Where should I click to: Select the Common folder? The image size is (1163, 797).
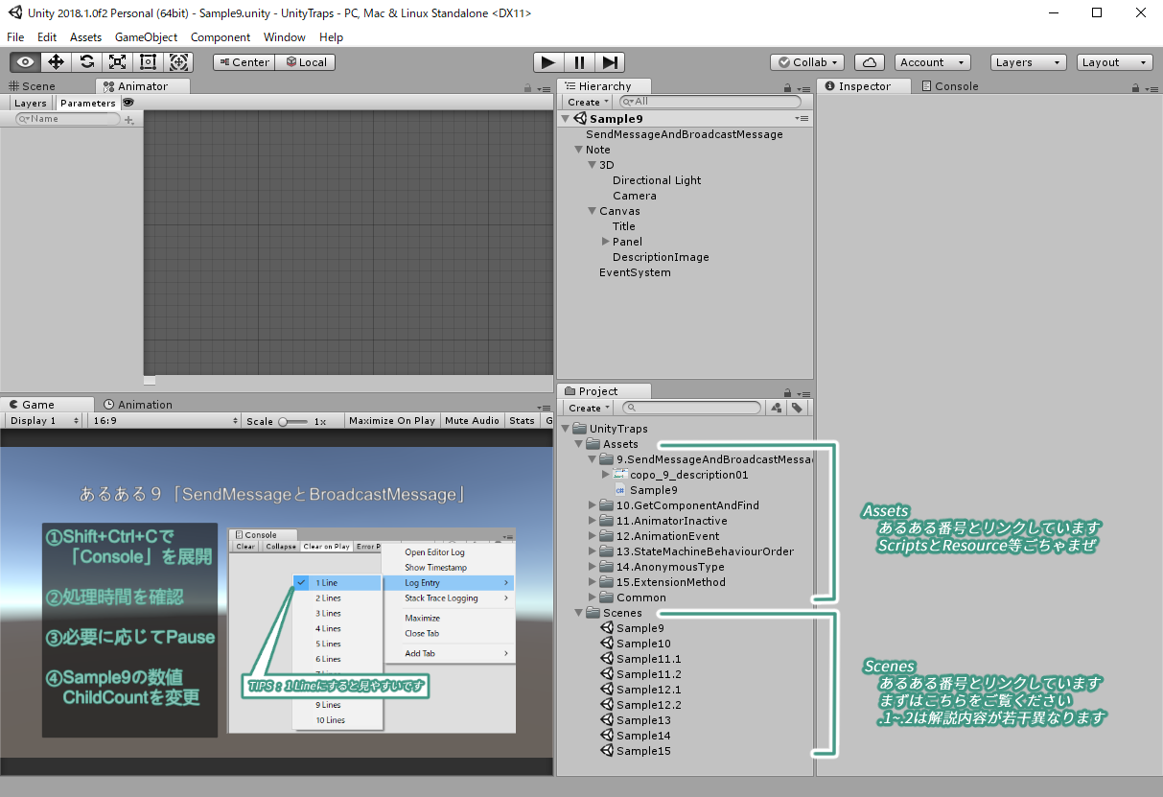(632, 598)
